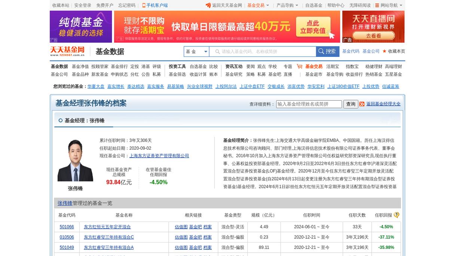Click the mobile client phone icon
The height and width of the screenshot is (256, 455).
coord(144,5)
